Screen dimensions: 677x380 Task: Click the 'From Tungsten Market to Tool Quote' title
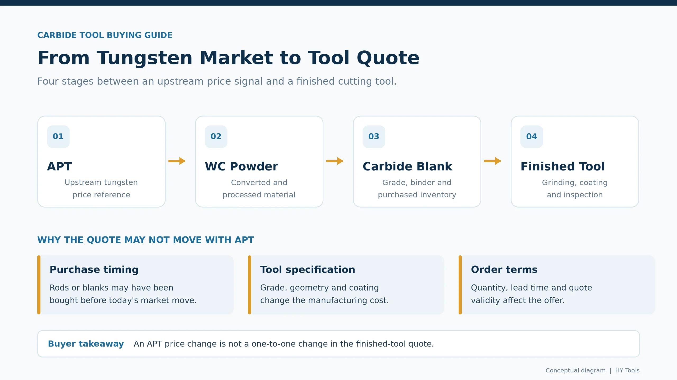[x=228, y=58]
